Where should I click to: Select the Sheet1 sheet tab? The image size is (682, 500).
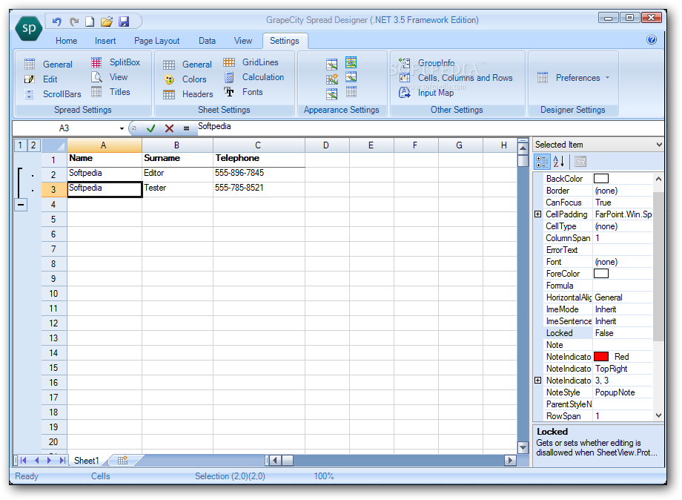87,461
